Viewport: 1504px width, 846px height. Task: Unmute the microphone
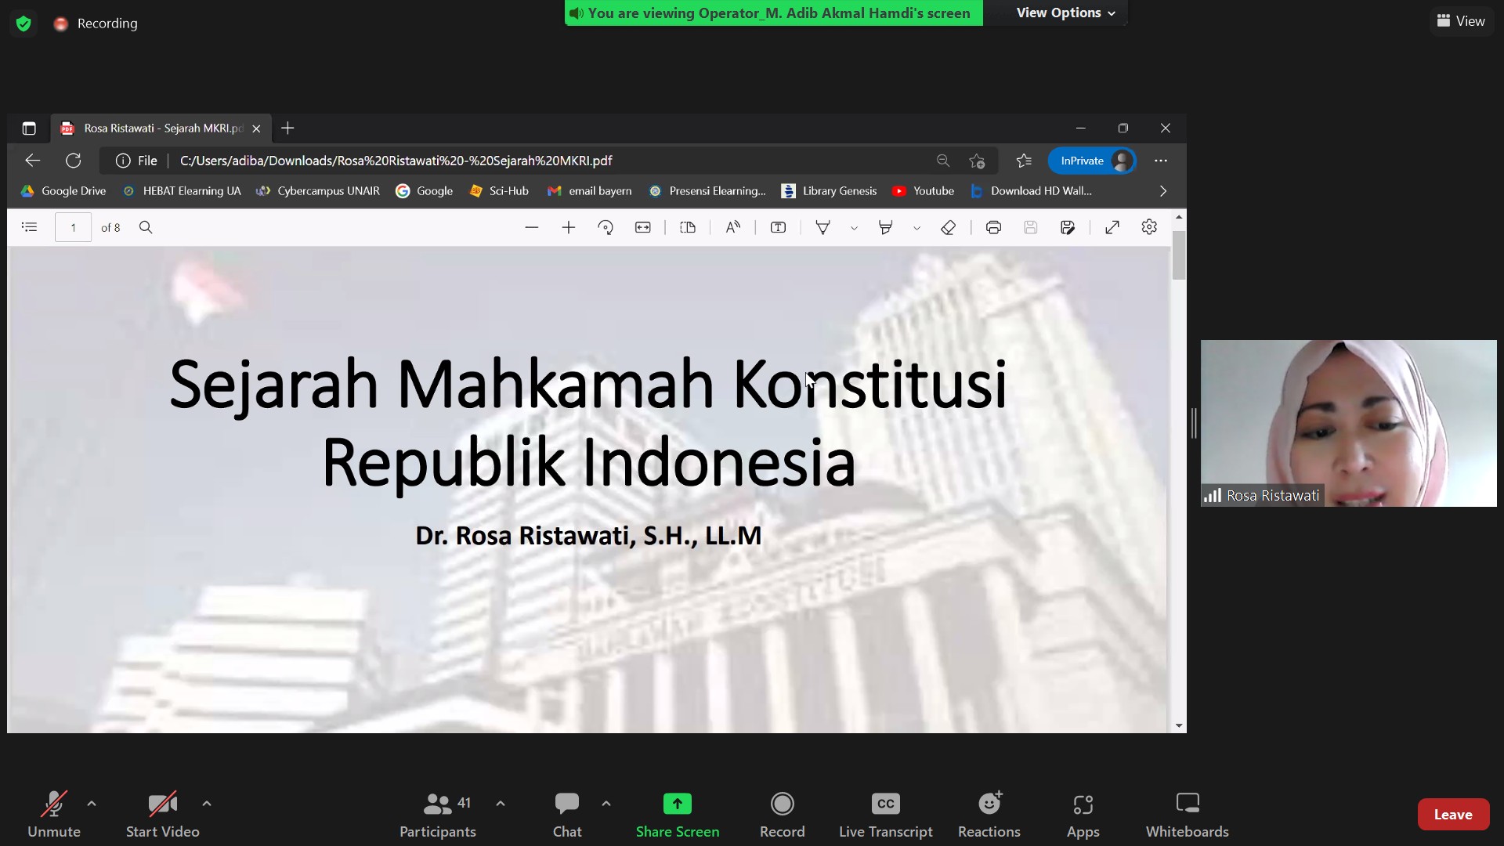point(53,813)
